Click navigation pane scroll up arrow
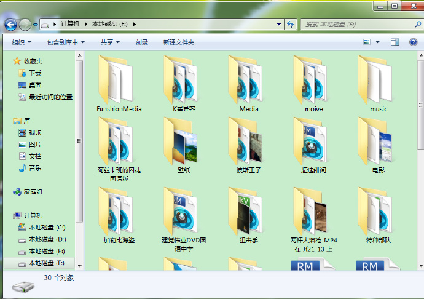Viewport: 424px width, 299px height. pyautogui.click(x=79, y=55)
